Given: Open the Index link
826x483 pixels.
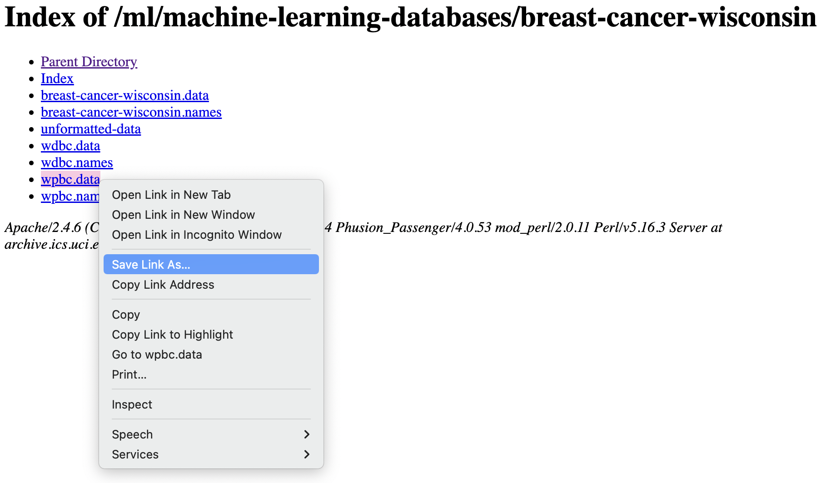Looking at the screenshot, I should tap(57, 79).
